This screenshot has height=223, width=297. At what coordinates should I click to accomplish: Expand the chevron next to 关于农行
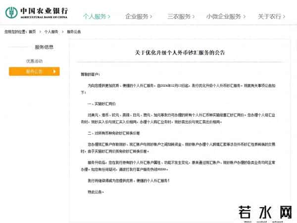pyautogui.click(x=283, y=16)
